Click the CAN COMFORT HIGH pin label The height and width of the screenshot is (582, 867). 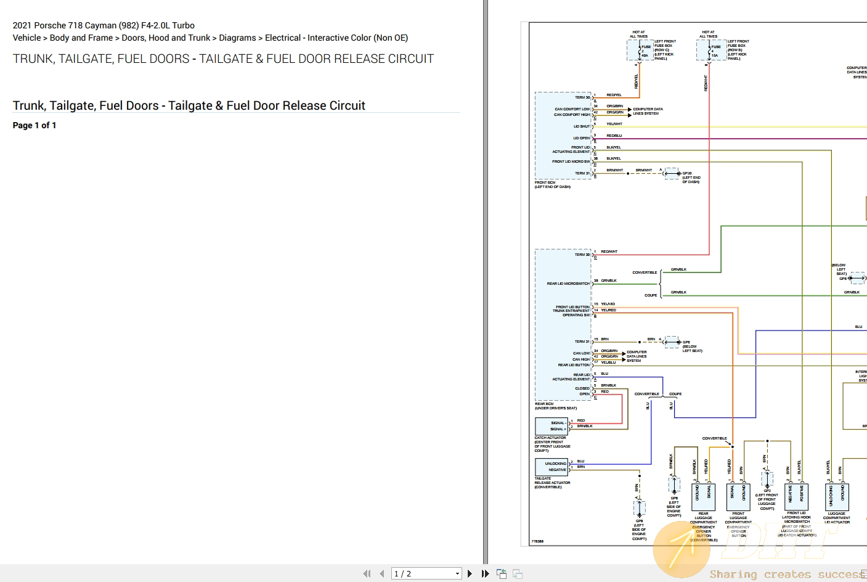click(572, 115)
